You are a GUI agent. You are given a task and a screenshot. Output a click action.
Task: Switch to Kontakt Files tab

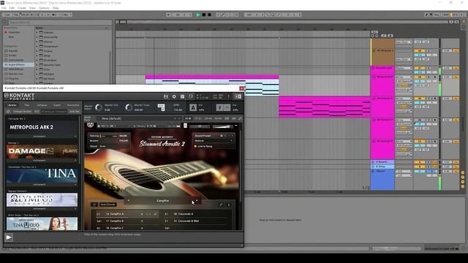point(27,105)
